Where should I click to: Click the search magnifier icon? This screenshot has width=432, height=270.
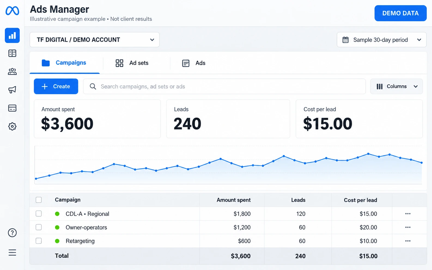click(x=93, y=86)
